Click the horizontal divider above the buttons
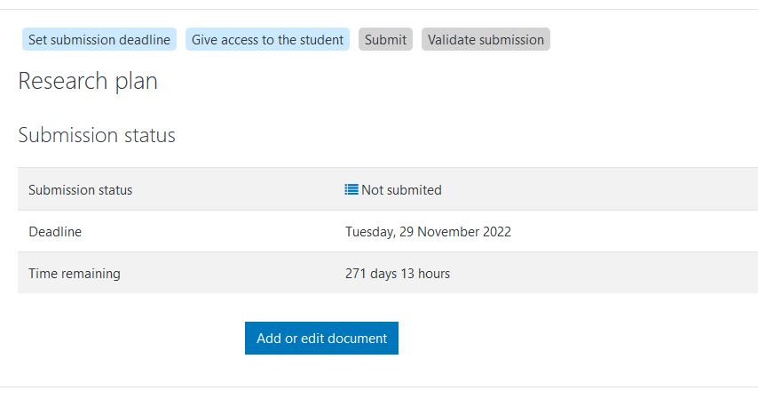 [x=379, y=10]
